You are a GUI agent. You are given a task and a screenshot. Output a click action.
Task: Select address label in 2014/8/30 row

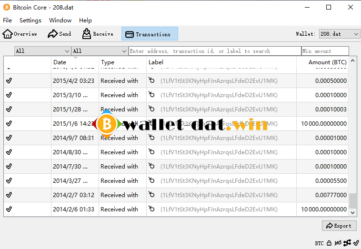pos(219,152)
